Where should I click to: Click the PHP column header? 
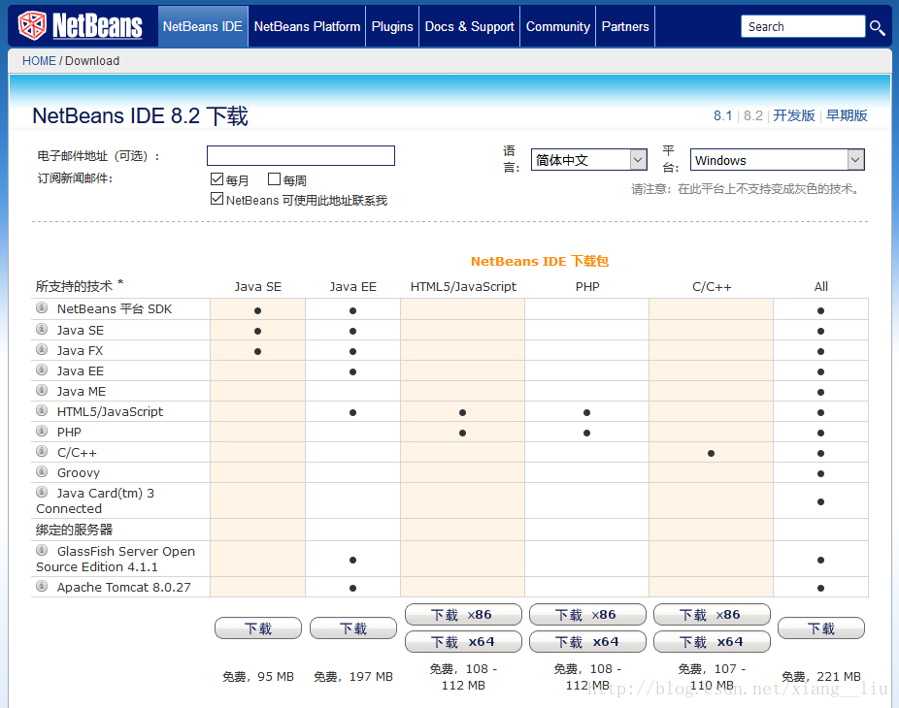click(x=587, y=286)
